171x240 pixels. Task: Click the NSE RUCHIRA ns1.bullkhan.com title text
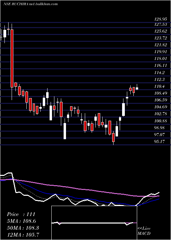coord(30,4)
